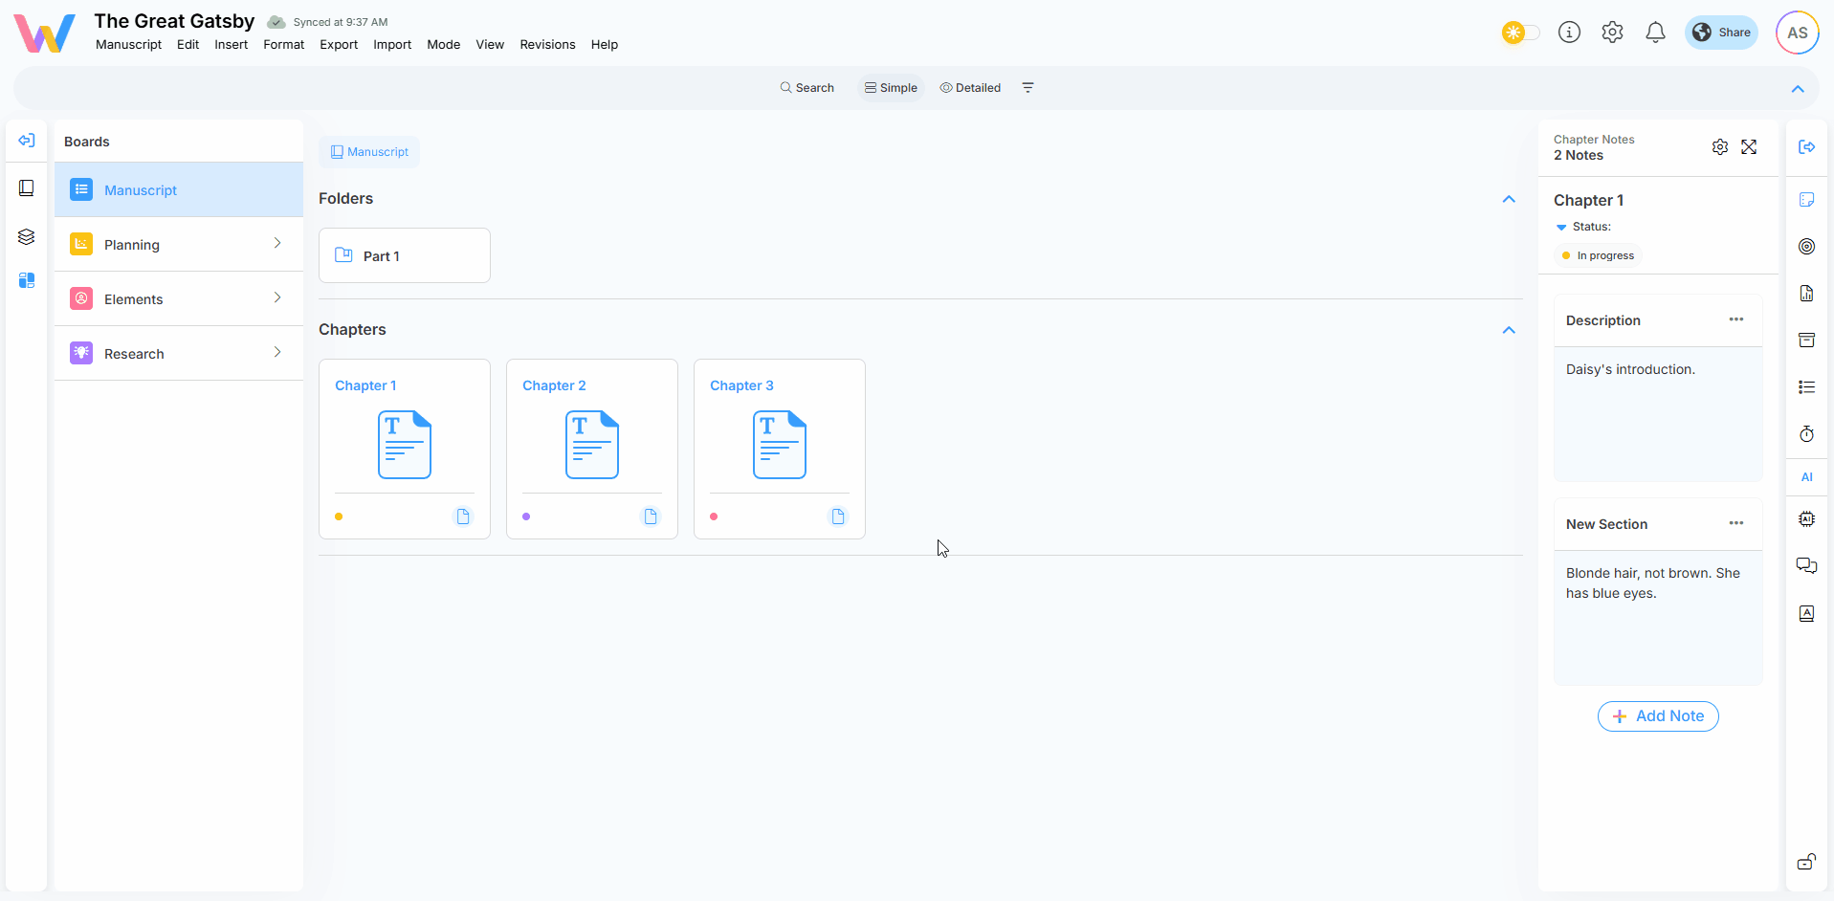This screenshot has height=901, width=1834.
Task: Switch to Simple view mode
Action: [891, 88]
